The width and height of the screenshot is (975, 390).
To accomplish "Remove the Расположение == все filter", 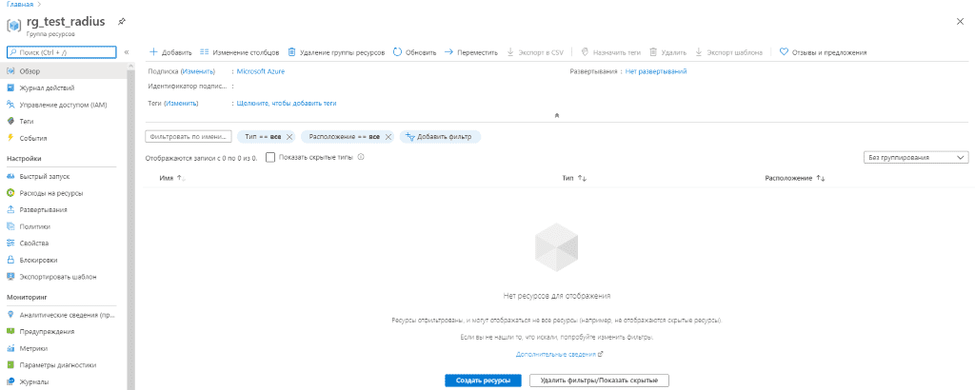I will (x=388, y=137).
